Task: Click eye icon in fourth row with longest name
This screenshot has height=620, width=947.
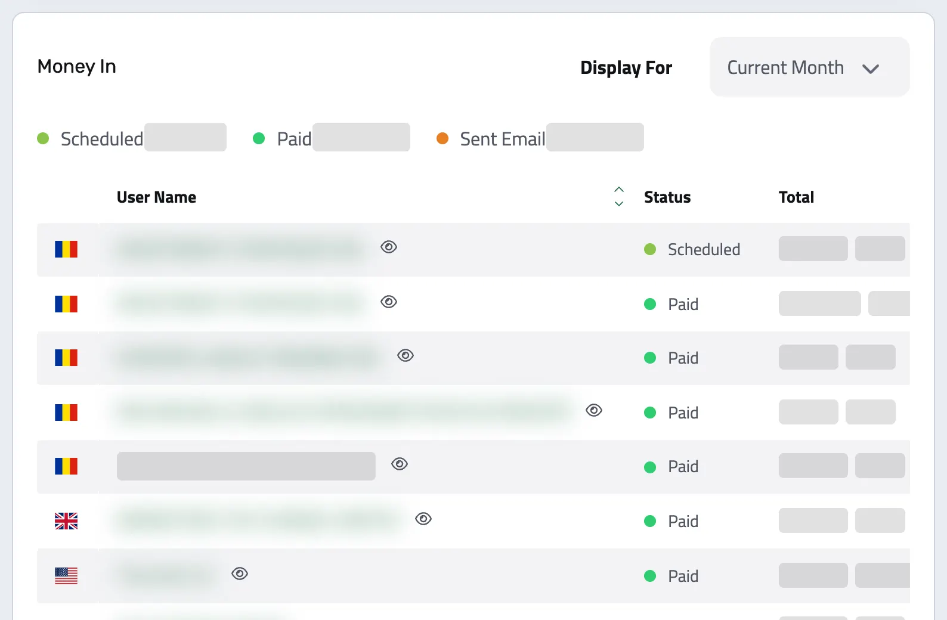Action: [x=594, y=410]
